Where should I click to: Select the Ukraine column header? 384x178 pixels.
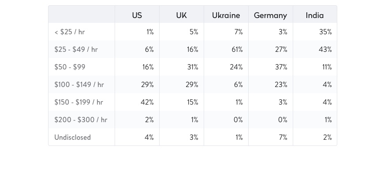coord(226,15)
